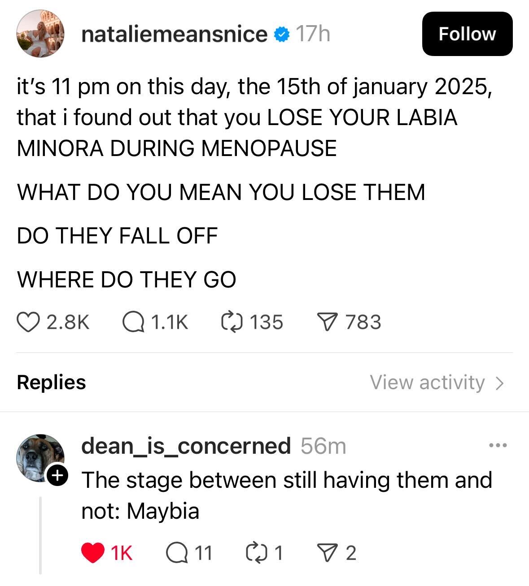Open comments on the main post

point(134,322)
